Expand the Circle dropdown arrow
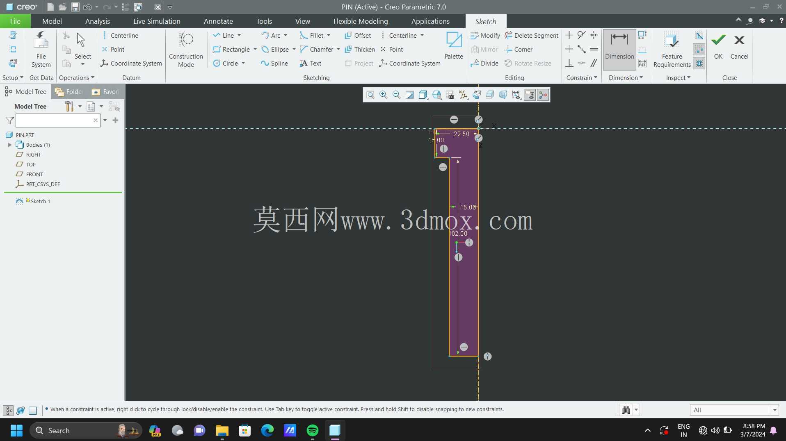Image resolution: width=786 pixels, height=441 pixels. [x=243, y=64]
